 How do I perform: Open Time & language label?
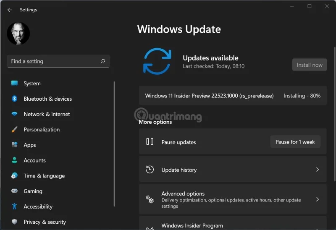coord(44,176)
